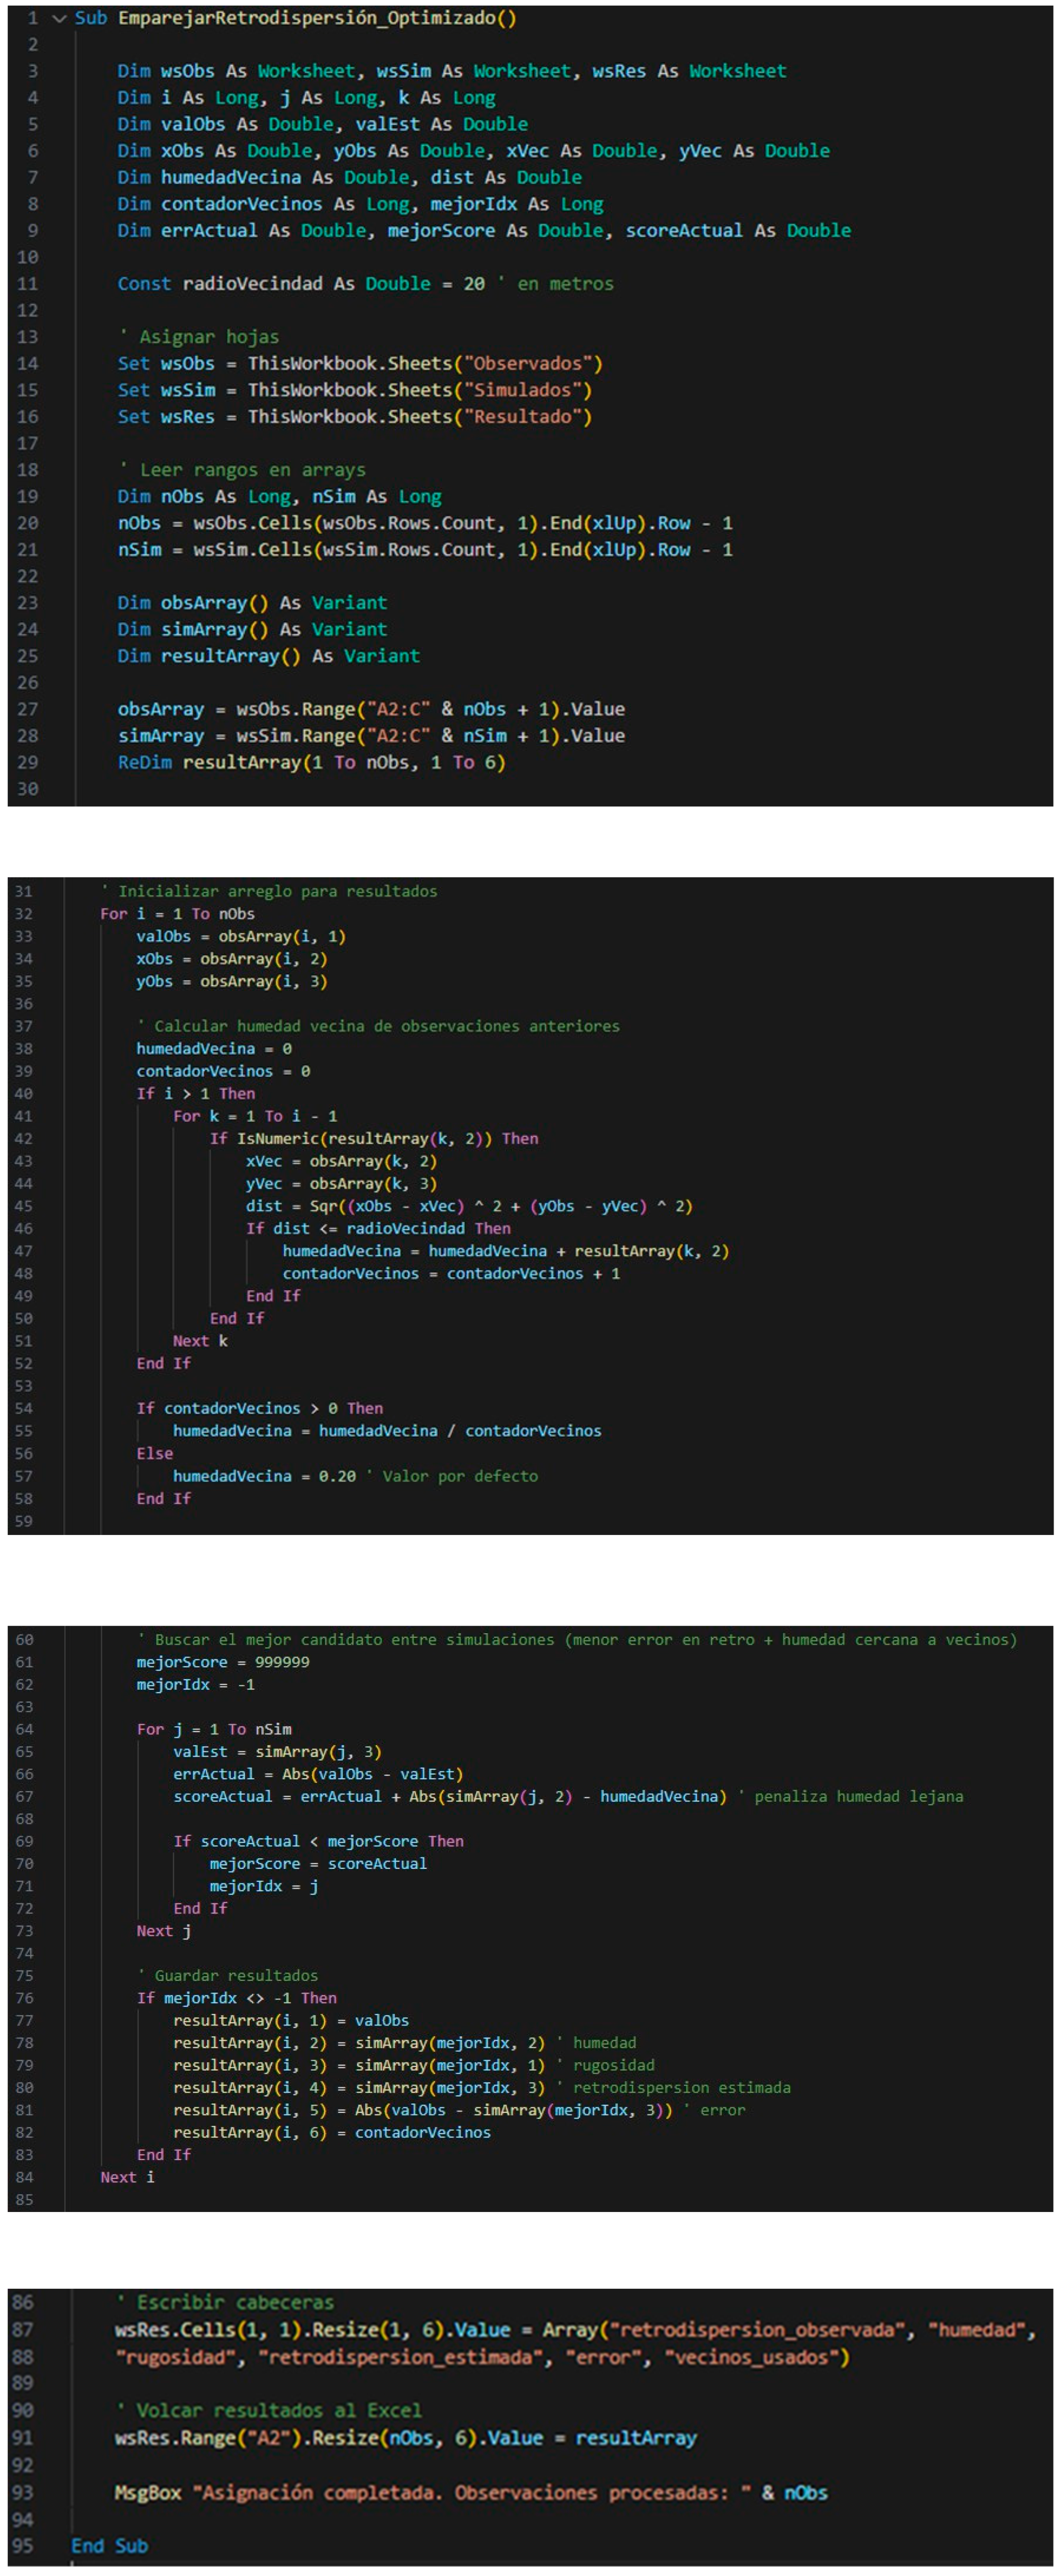The height and width of the screenshot is (2576, 1061).
Task: Click the 'For j = 1 To nSim' loop header
Action: click(214, 1729)
